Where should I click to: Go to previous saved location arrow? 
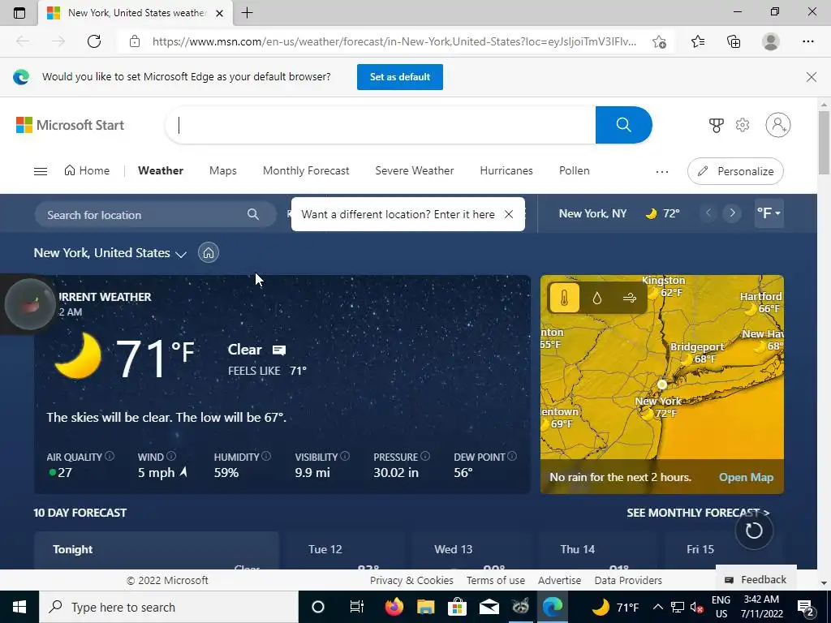[x=708, y=213]
